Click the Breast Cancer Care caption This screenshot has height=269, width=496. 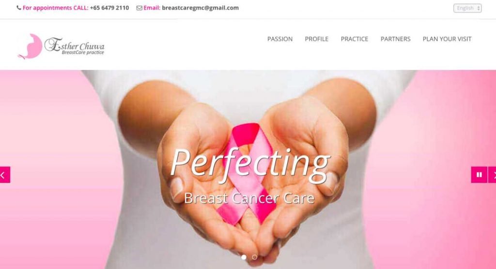pos(249,198)
